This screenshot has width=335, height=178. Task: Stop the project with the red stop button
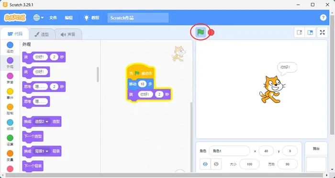coord(211,32)
